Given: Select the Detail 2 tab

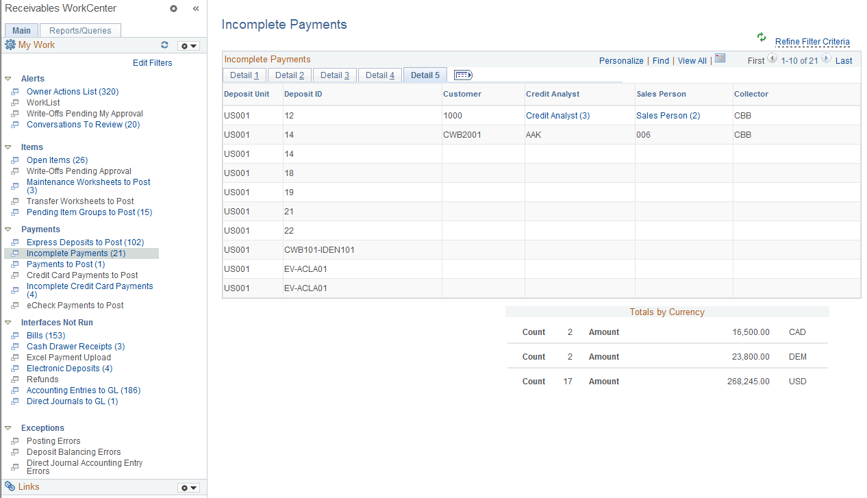Looking at the screenshot, I should pos(288,75).
